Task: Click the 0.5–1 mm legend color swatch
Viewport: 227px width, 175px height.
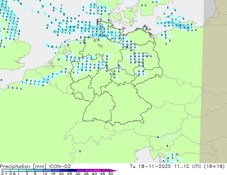Action: tap(14, 170)
